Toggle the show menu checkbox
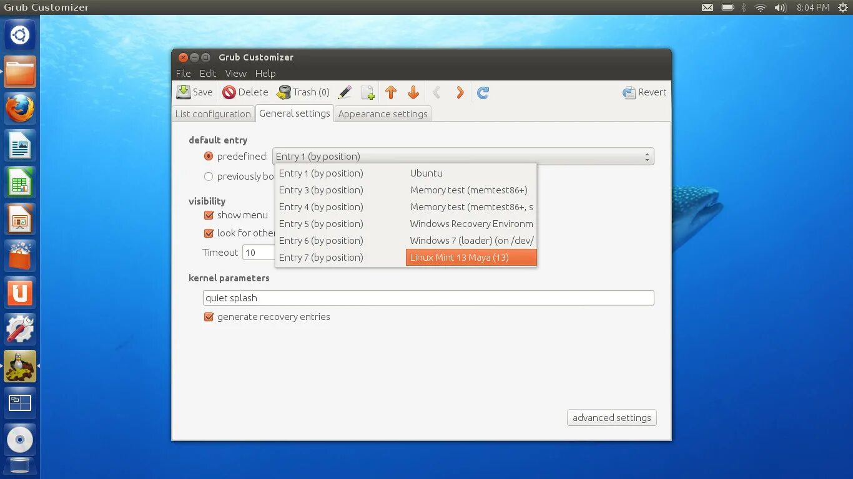Viewport: 853px width, 479px height. pos(209,215)
